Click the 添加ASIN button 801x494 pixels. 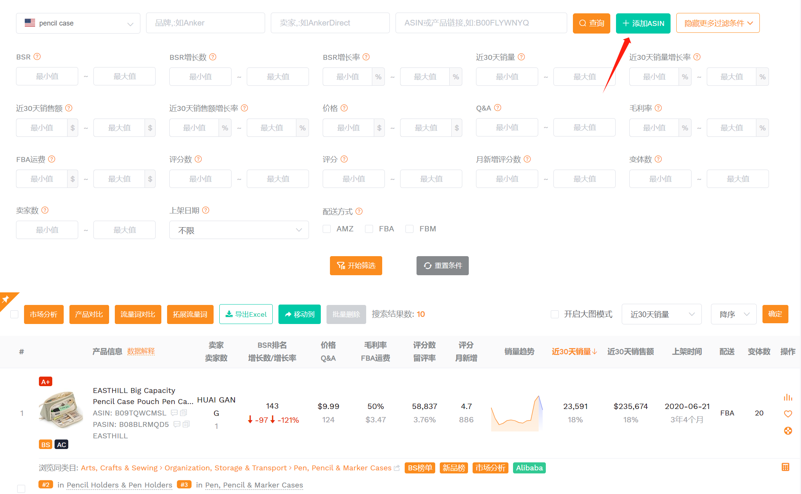tap(643, 23)
